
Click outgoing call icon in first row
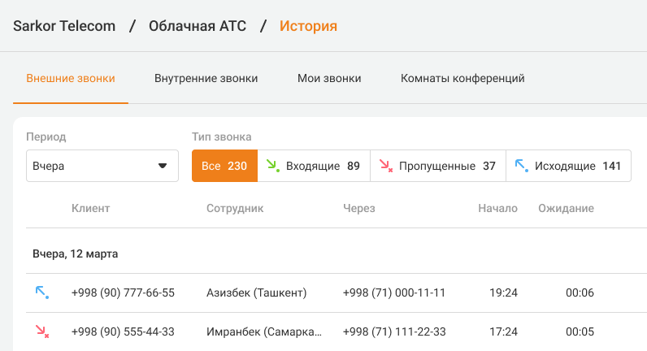pos(41,292)
